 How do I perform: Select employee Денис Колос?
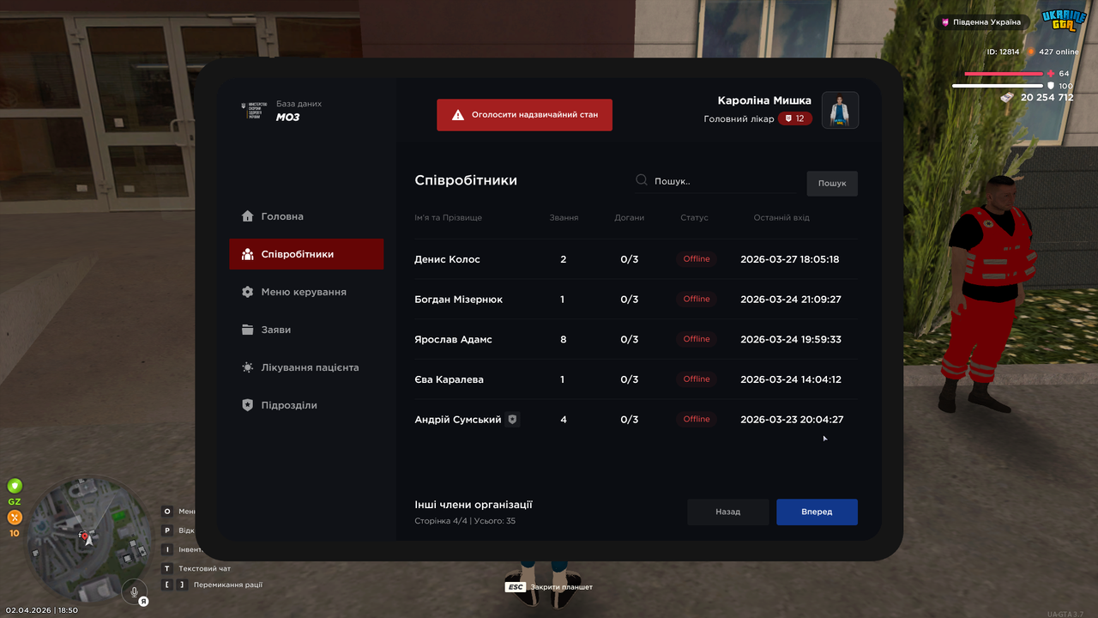(636, 259)
